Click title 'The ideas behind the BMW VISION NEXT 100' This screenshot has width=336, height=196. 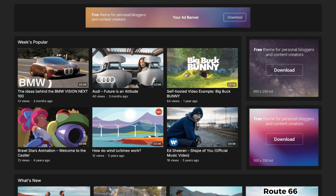coord(53,94)
